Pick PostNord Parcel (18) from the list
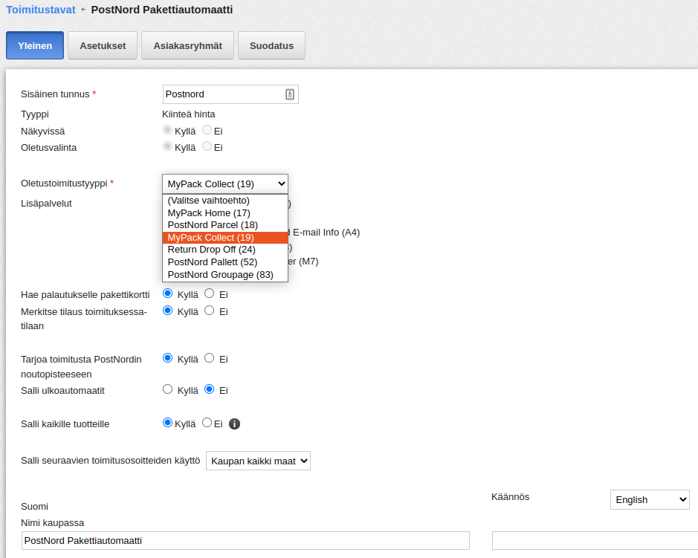 tap(225, 225)
